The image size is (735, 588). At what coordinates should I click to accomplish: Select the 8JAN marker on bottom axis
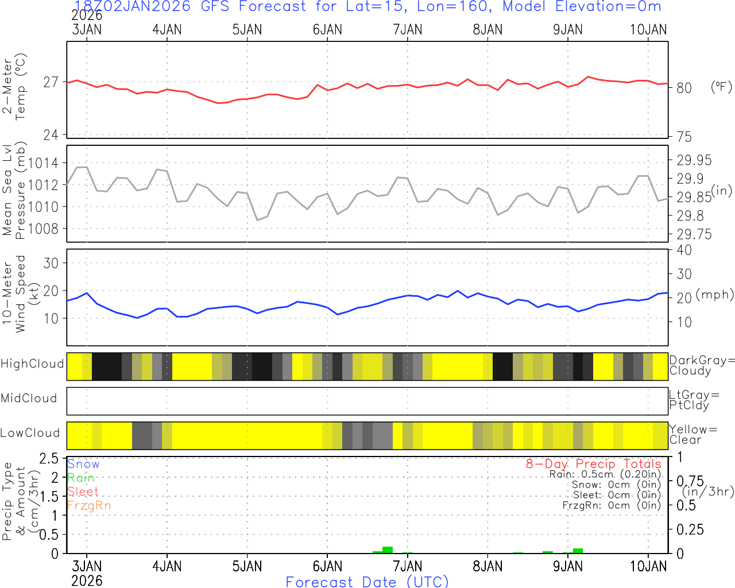click(x=488, y=566)
